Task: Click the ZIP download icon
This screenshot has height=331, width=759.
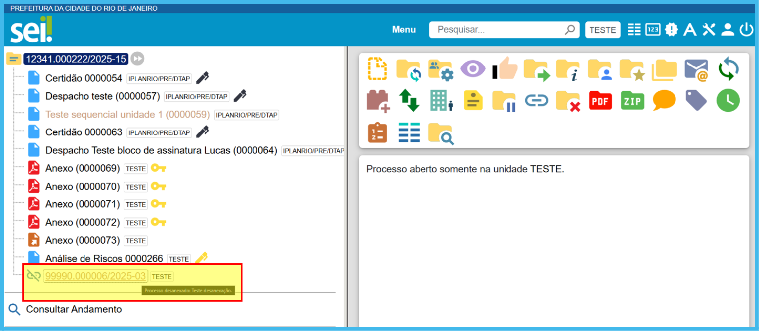Action: (632, 101)
